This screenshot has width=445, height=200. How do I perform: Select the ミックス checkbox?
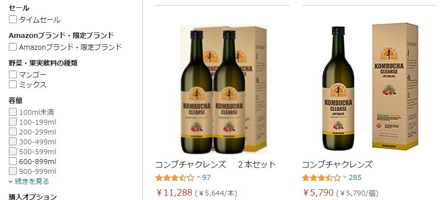point(12,84)
